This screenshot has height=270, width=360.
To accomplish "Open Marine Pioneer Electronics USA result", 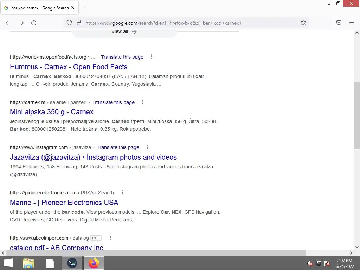I will click(64, 202).
